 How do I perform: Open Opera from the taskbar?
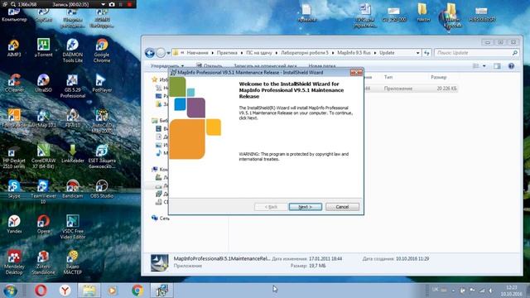(x=41, y=291)
